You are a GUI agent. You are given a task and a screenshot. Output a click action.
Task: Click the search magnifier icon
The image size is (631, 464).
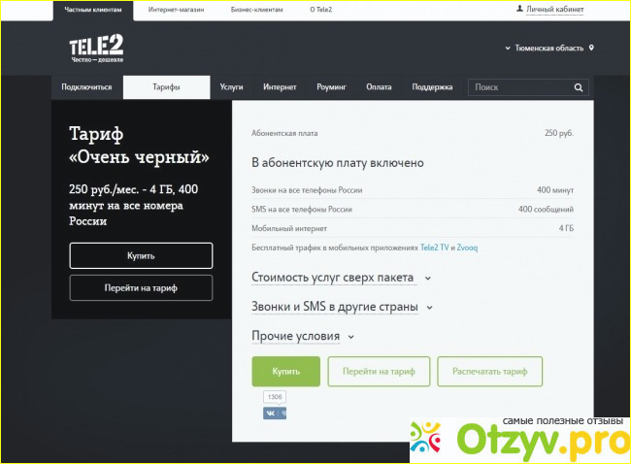579,87
